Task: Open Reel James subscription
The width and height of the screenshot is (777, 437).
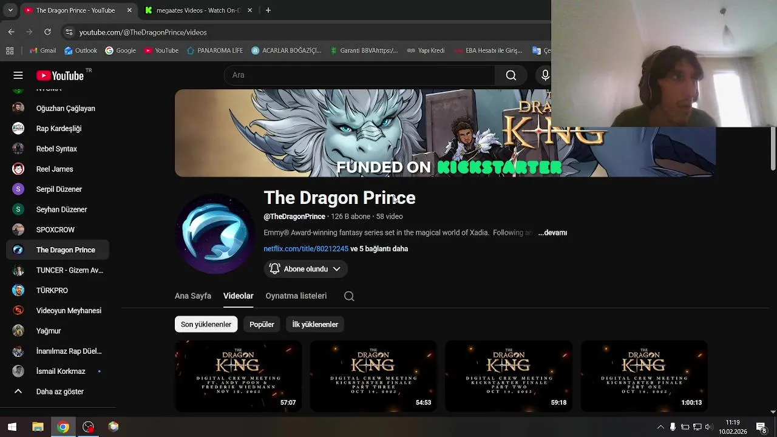Action: point(58,169)
